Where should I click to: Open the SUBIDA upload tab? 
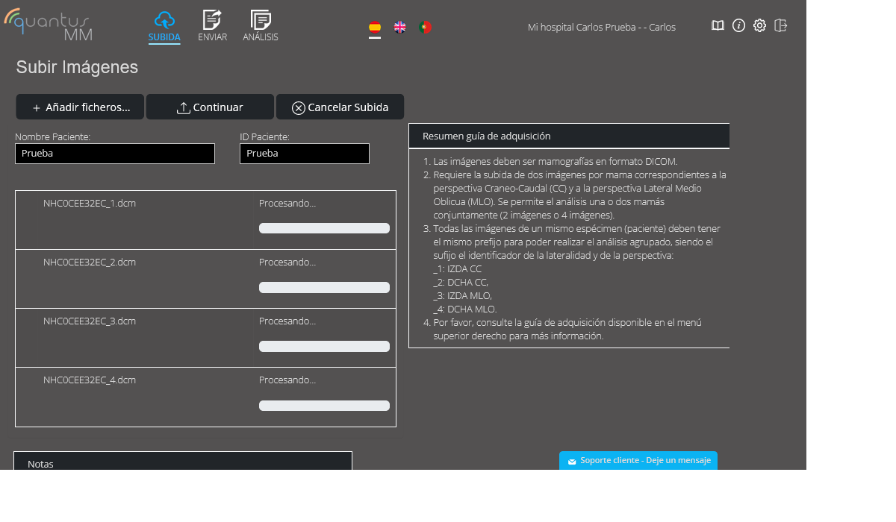coord(164,27)
